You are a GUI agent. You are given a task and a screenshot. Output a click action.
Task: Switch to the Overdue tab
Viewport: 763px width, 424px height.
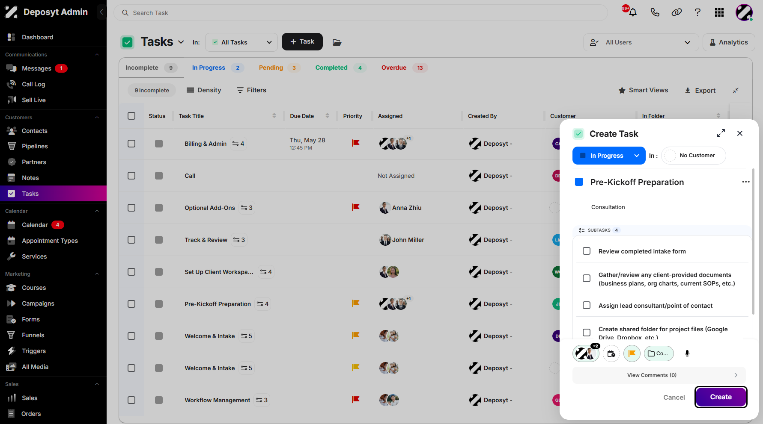(404, 68)
